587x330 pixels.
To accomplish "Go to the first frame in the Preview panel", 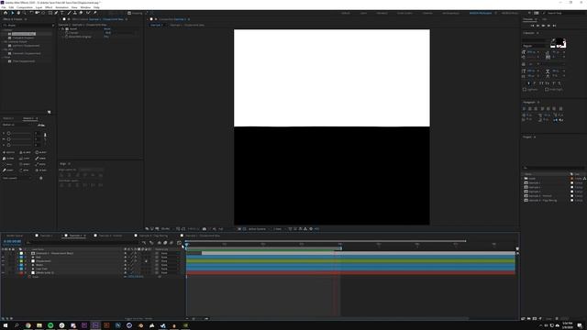I will [532, 26].
